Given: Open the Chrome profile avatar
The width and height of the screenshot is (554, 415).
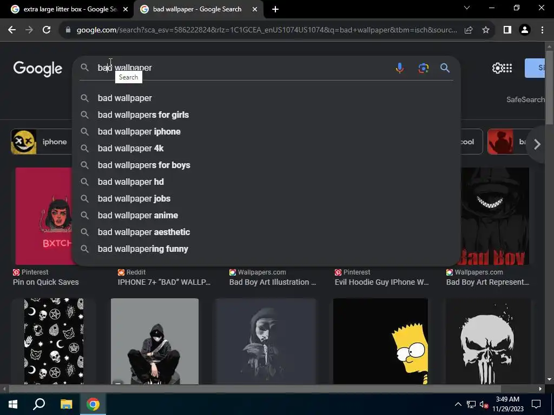Looking at the screenshot, I should point(525,30).
